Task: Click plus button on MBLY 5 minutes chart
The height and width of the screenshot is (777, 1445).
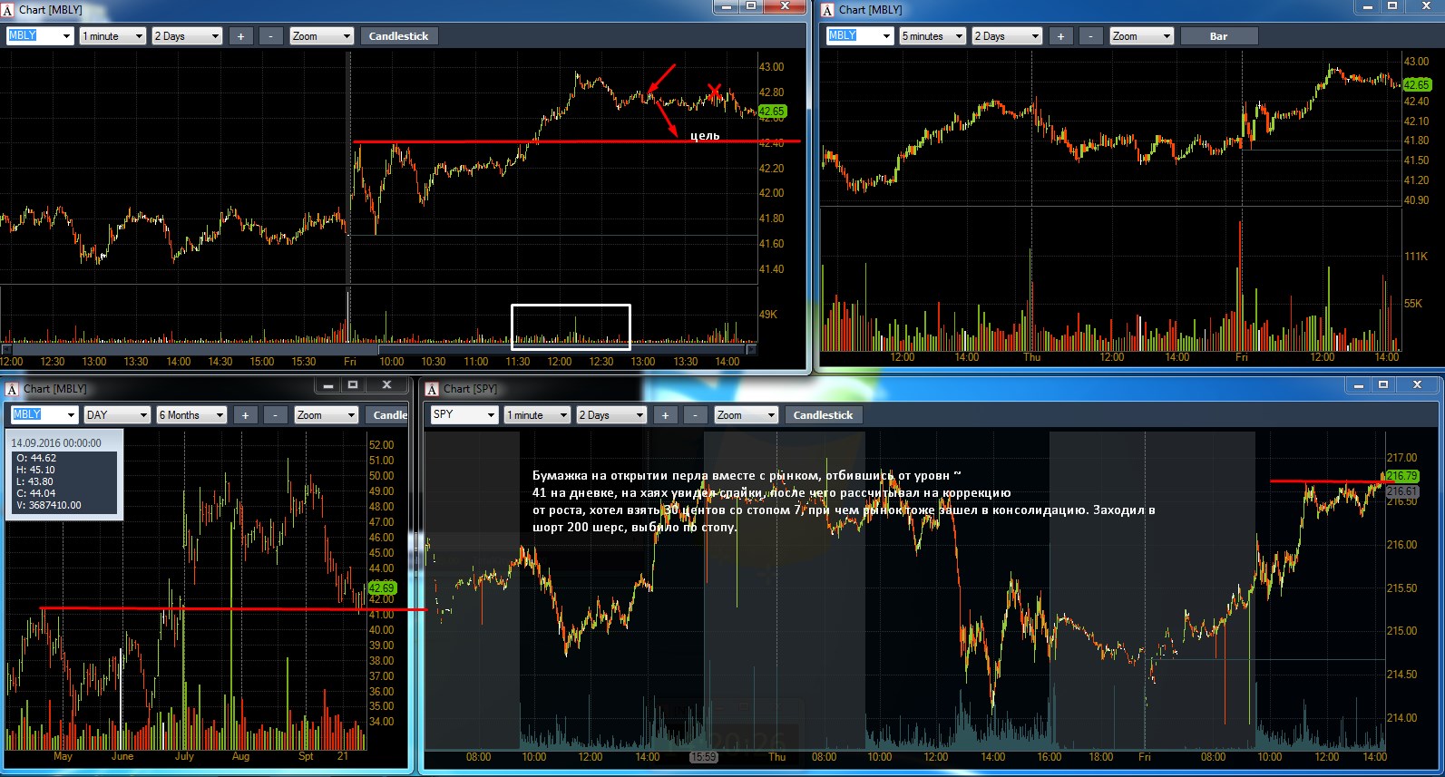Action: tap(1060, 36)
